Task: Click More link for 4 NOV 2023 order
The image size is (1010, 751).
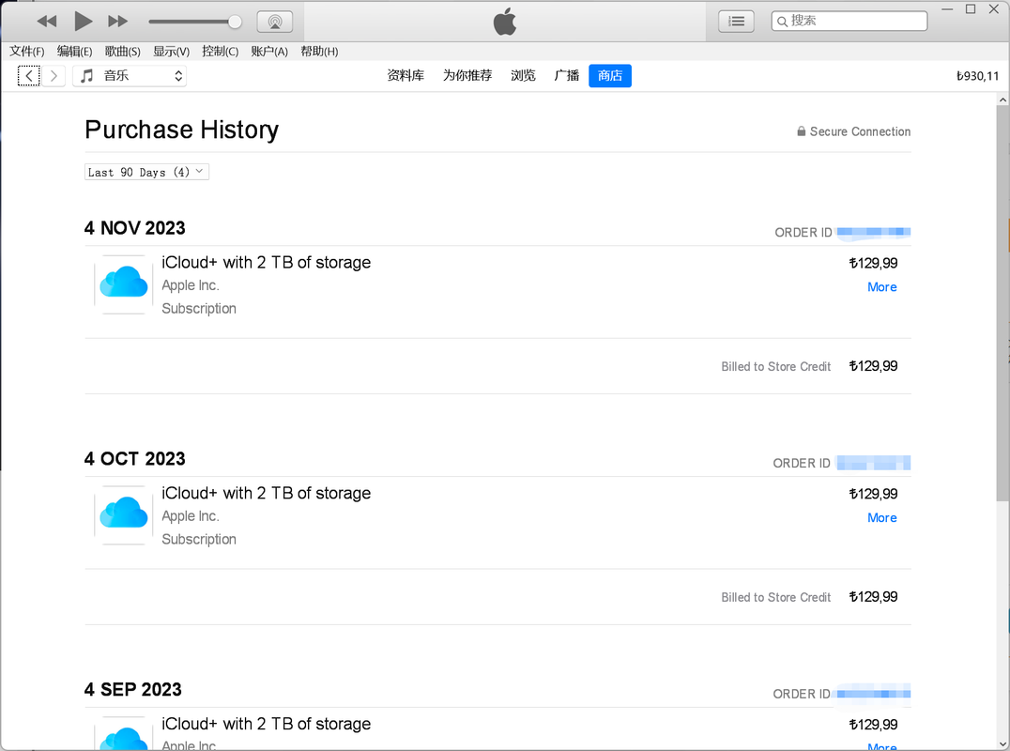Action: pos(881,287)
